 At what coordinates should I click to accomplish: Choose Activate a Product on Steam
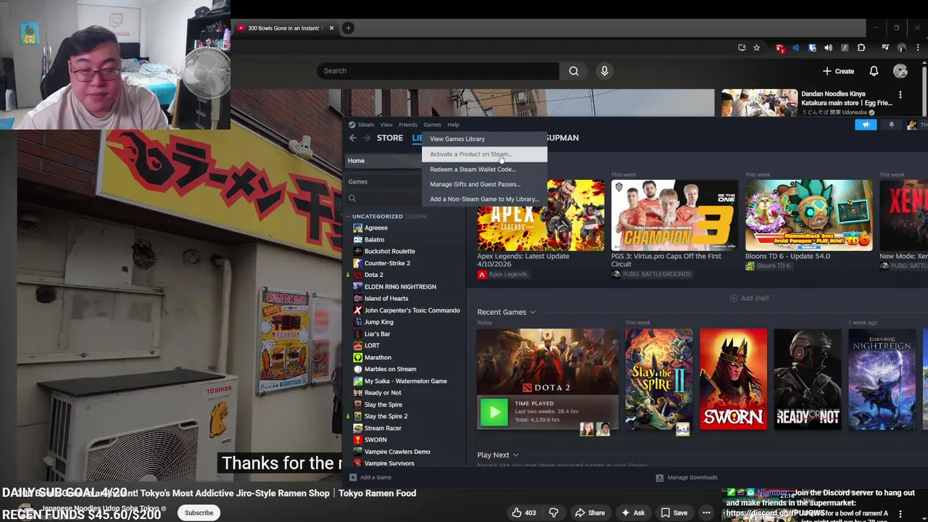pos(484,154)
